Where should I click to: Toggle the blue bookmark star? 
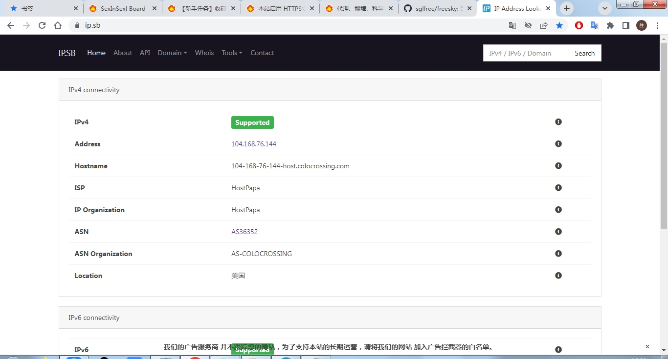(559, 25)
